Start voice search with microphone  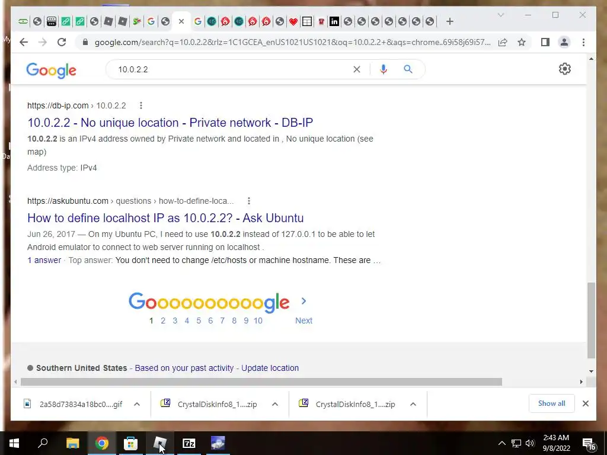tap(384, 69)
